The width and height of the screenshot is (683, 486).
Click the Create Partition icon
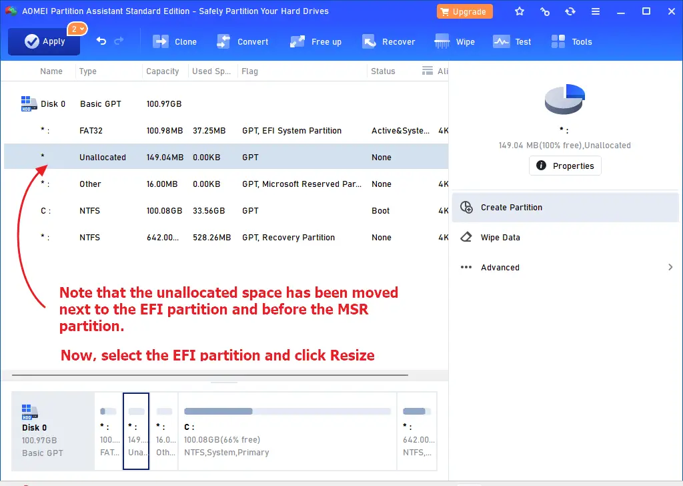point(466,208)
